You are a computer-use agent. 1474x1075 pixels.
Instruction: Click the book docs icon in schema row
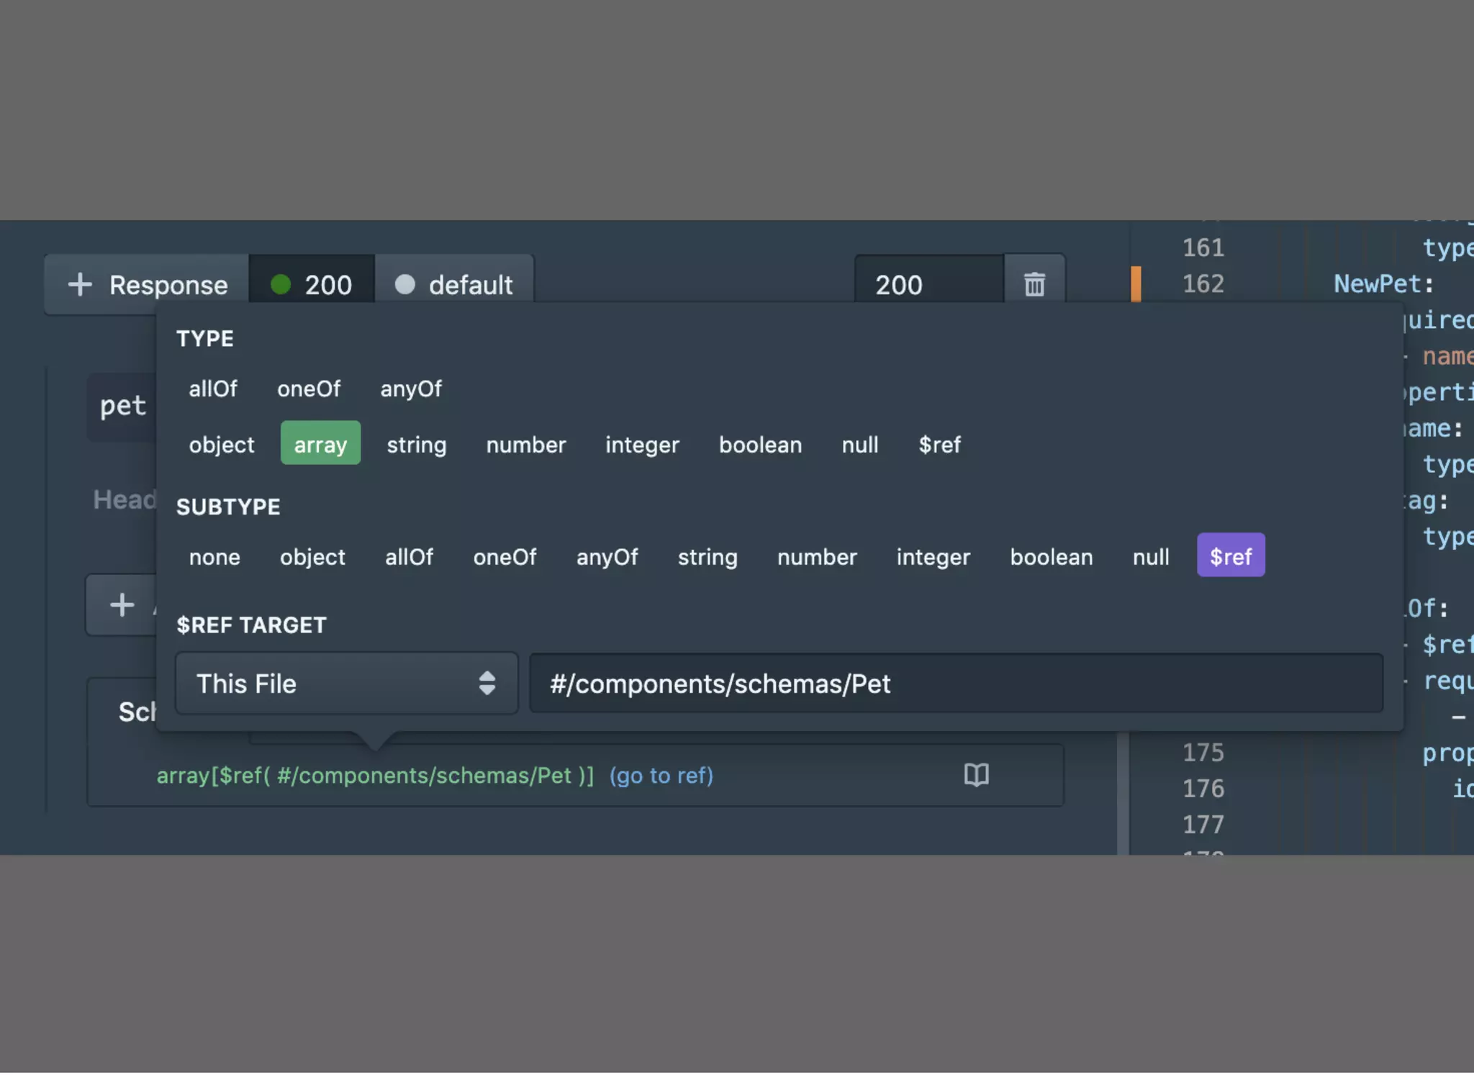tap(976, 775)
